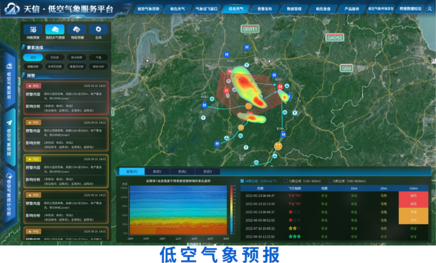This screenshot has width=436, height=263.
Task: Expand the 低空气象预报 side panel
Action: (9, 137)
